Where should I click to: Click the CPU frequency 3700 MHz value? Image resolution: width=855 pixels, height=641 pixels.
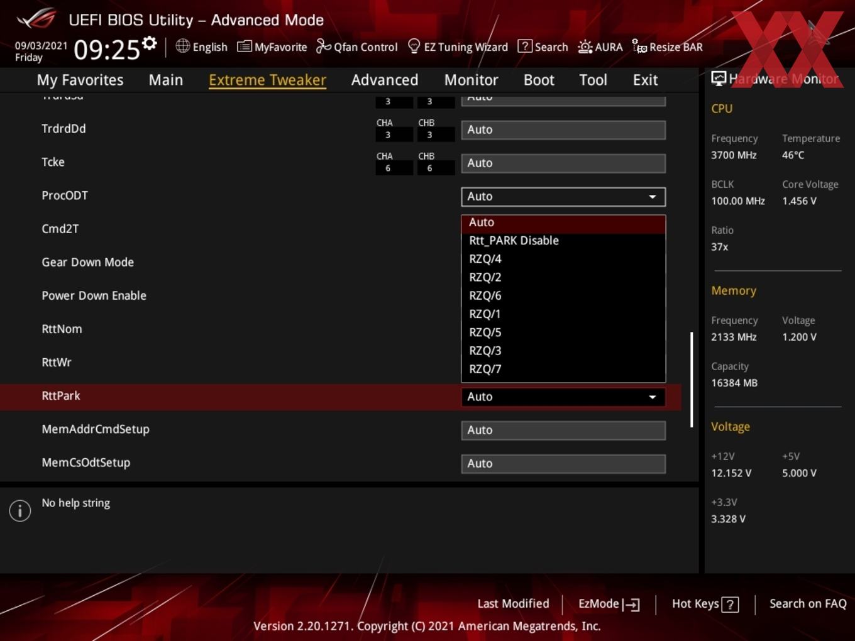(734, 155)
